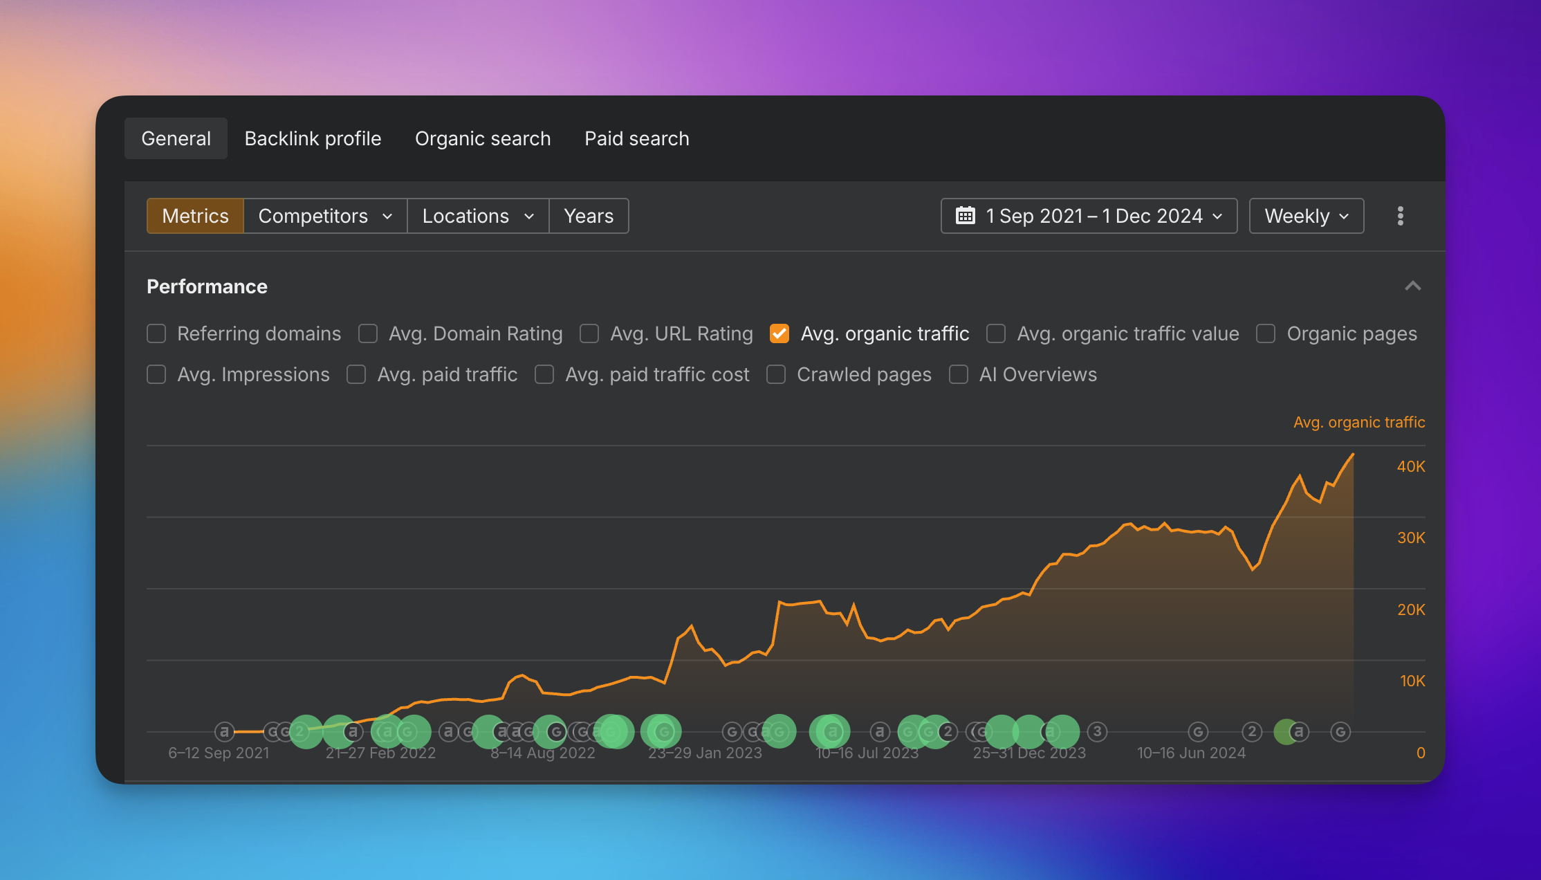The width and height of the screenshot is (1541, 880).
Task: Collapse the Performance section chevron
Action: [1412, 286]
